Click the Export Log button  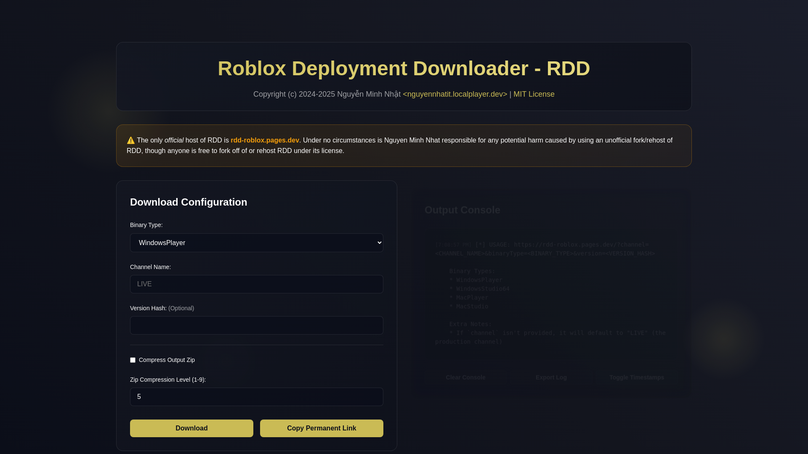coord(551,377)
